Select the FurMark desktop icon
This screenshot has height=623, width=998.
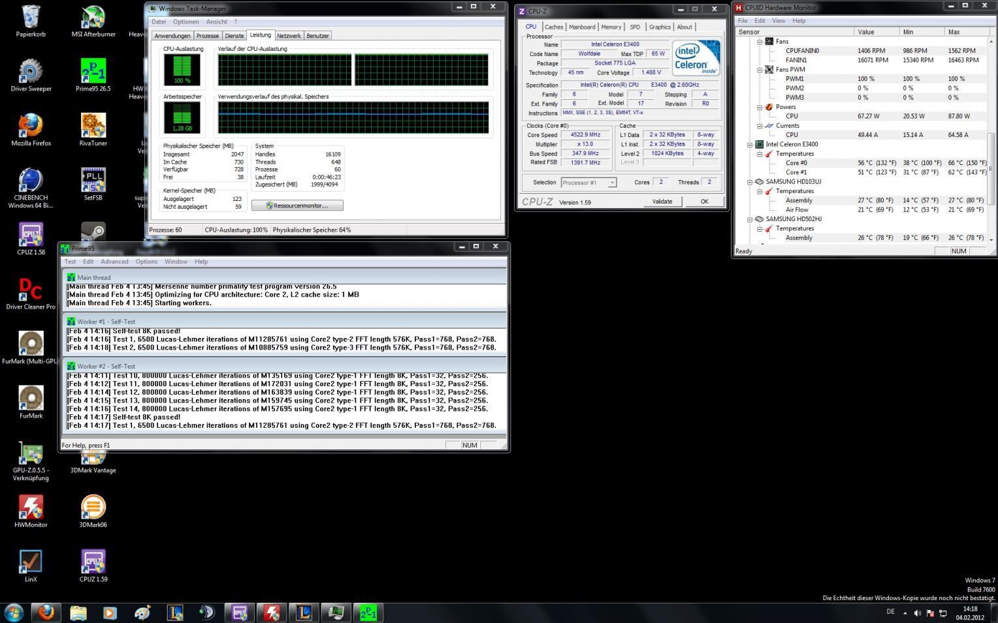tap(31, 403)
